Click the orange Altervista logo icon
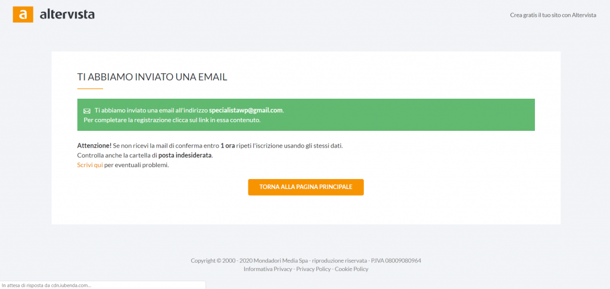The image size is (610, 289). (23, 15)
